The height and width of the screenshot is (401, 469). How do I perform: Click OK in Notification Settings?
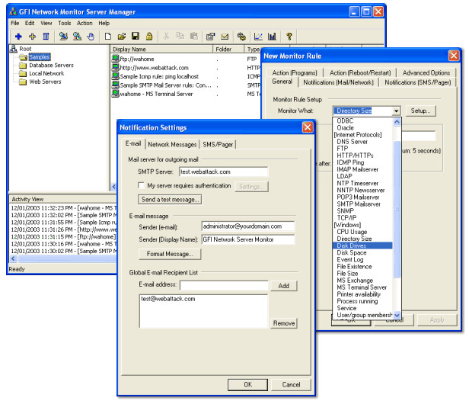247,384
